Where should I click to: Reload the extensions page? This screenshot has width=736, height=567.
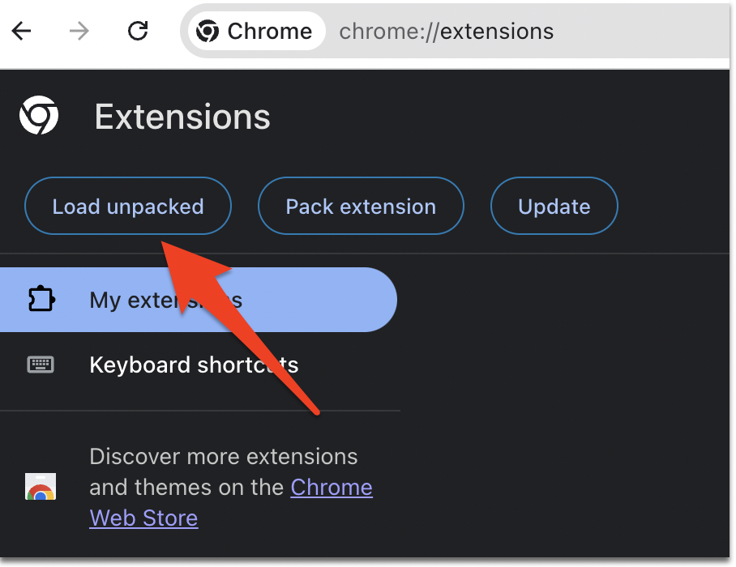138,31
